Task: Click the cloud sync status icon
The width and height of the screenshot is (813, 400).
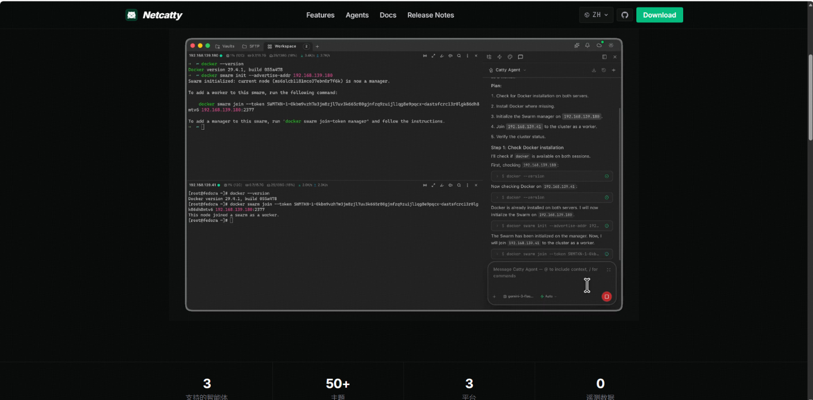Action: [599, 46]
